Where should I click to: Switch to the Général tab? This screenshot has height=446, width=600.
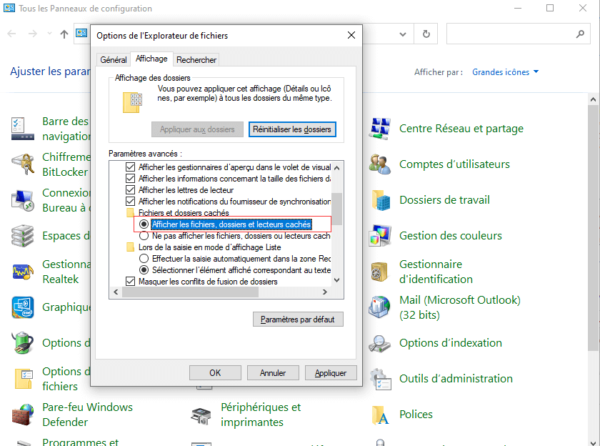click(114, 60)
